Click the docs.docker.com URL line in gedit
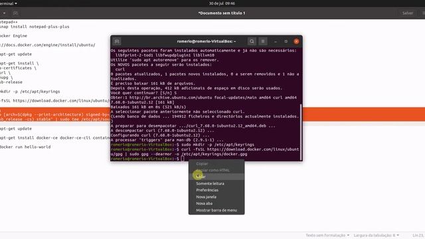425x239 pixels. coord(47,45)
